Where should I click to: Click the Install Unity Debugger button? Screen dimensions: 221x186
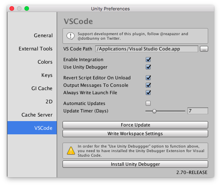[x=135, y=164]
